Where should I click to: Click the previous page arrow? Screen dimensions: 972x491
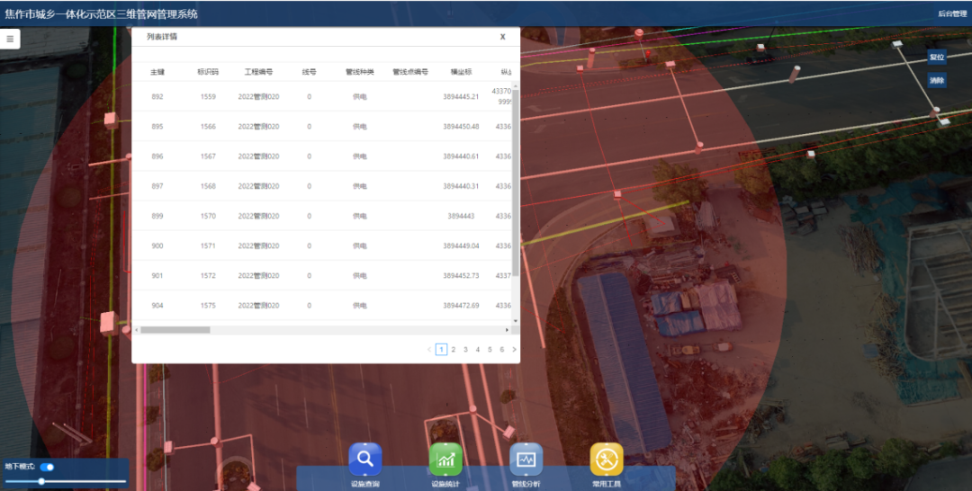pyautogui.click(x=429, y=349)
